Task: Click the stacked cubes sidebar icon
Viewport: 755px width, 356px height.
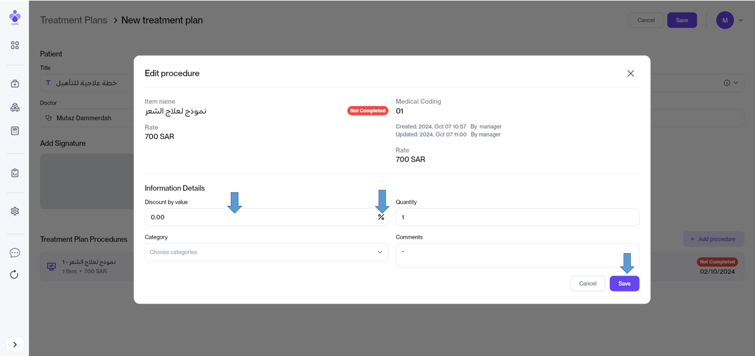Action: 15,107
